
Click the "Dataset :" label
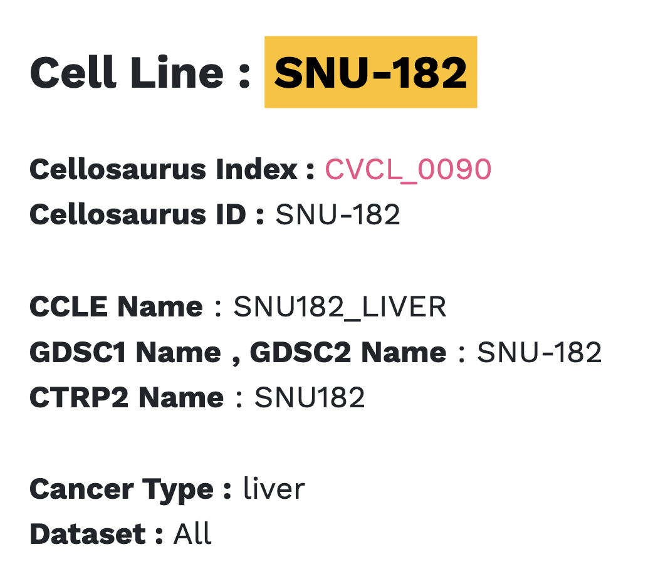(x=97, y=534)
